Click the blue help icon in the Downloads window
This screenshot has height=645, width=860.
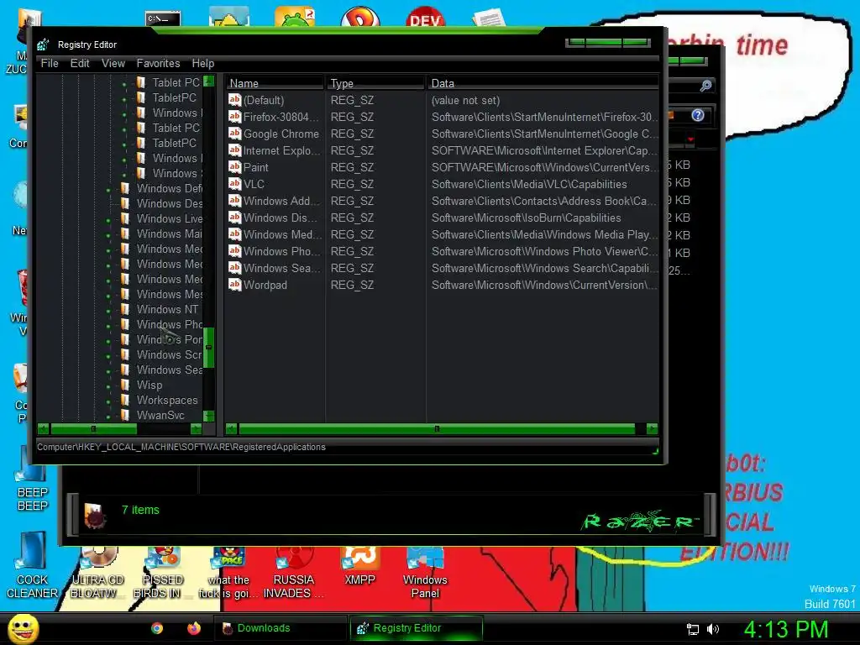point(698,115)
